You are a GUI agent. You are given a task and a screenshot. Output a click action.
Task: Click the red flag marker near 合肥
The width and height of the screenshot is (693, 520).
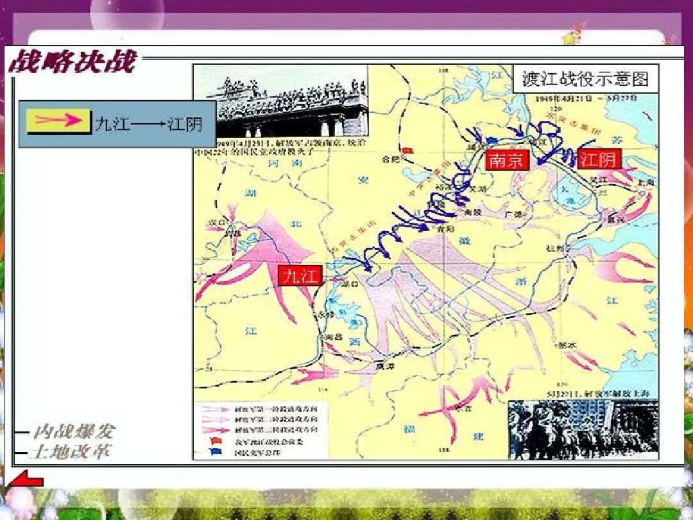point(406,150)
